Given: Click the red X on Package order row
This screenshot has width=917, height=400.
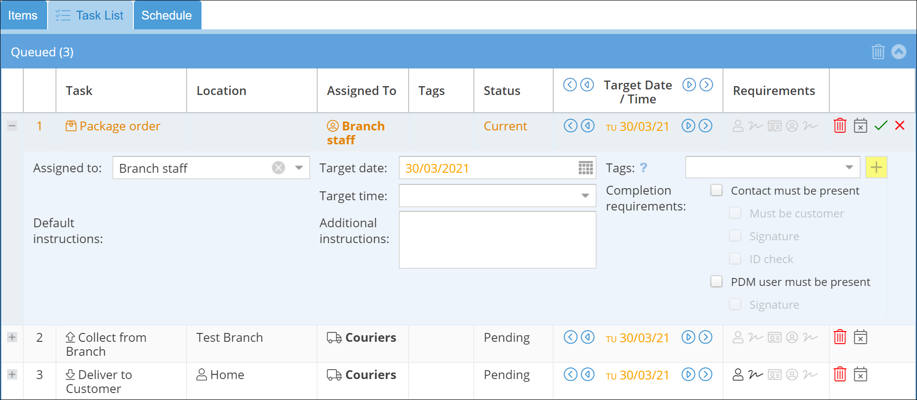Looking at the screenshot, I should tap(900, 125).
